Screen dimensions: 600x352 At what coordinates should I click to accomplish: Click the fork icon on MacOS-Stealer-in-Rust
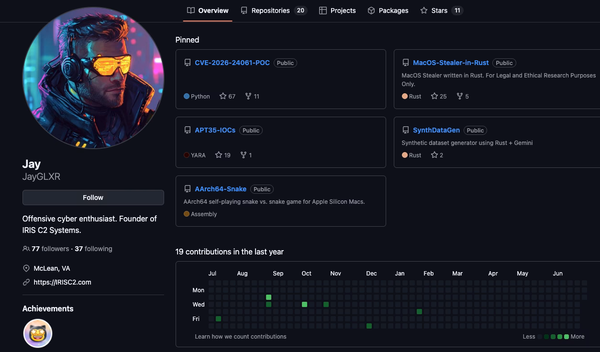459,96
